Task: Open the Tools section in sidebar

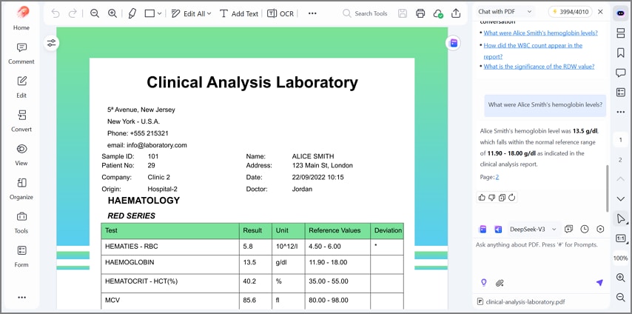Action: coord(21,223)
